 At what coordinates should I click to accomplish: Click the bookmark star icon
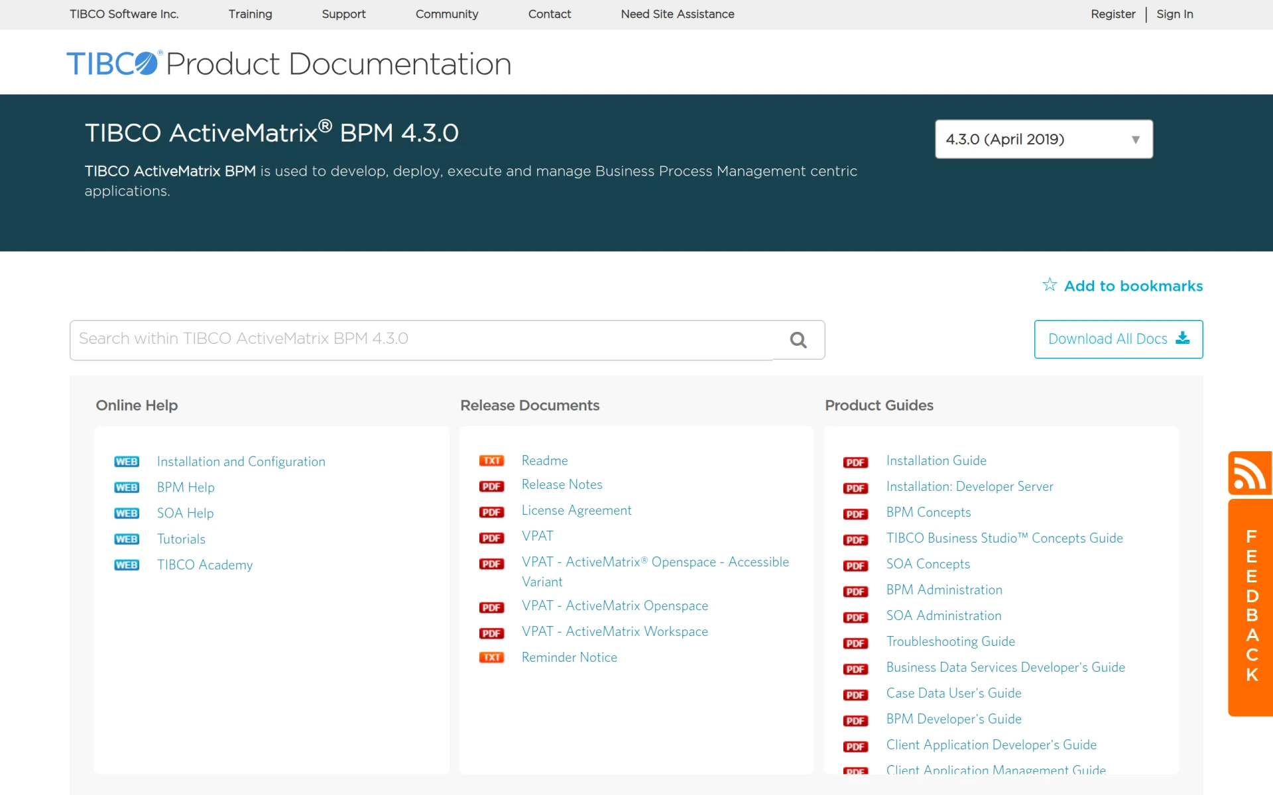pyautogui.click(x=1050, y=285)
